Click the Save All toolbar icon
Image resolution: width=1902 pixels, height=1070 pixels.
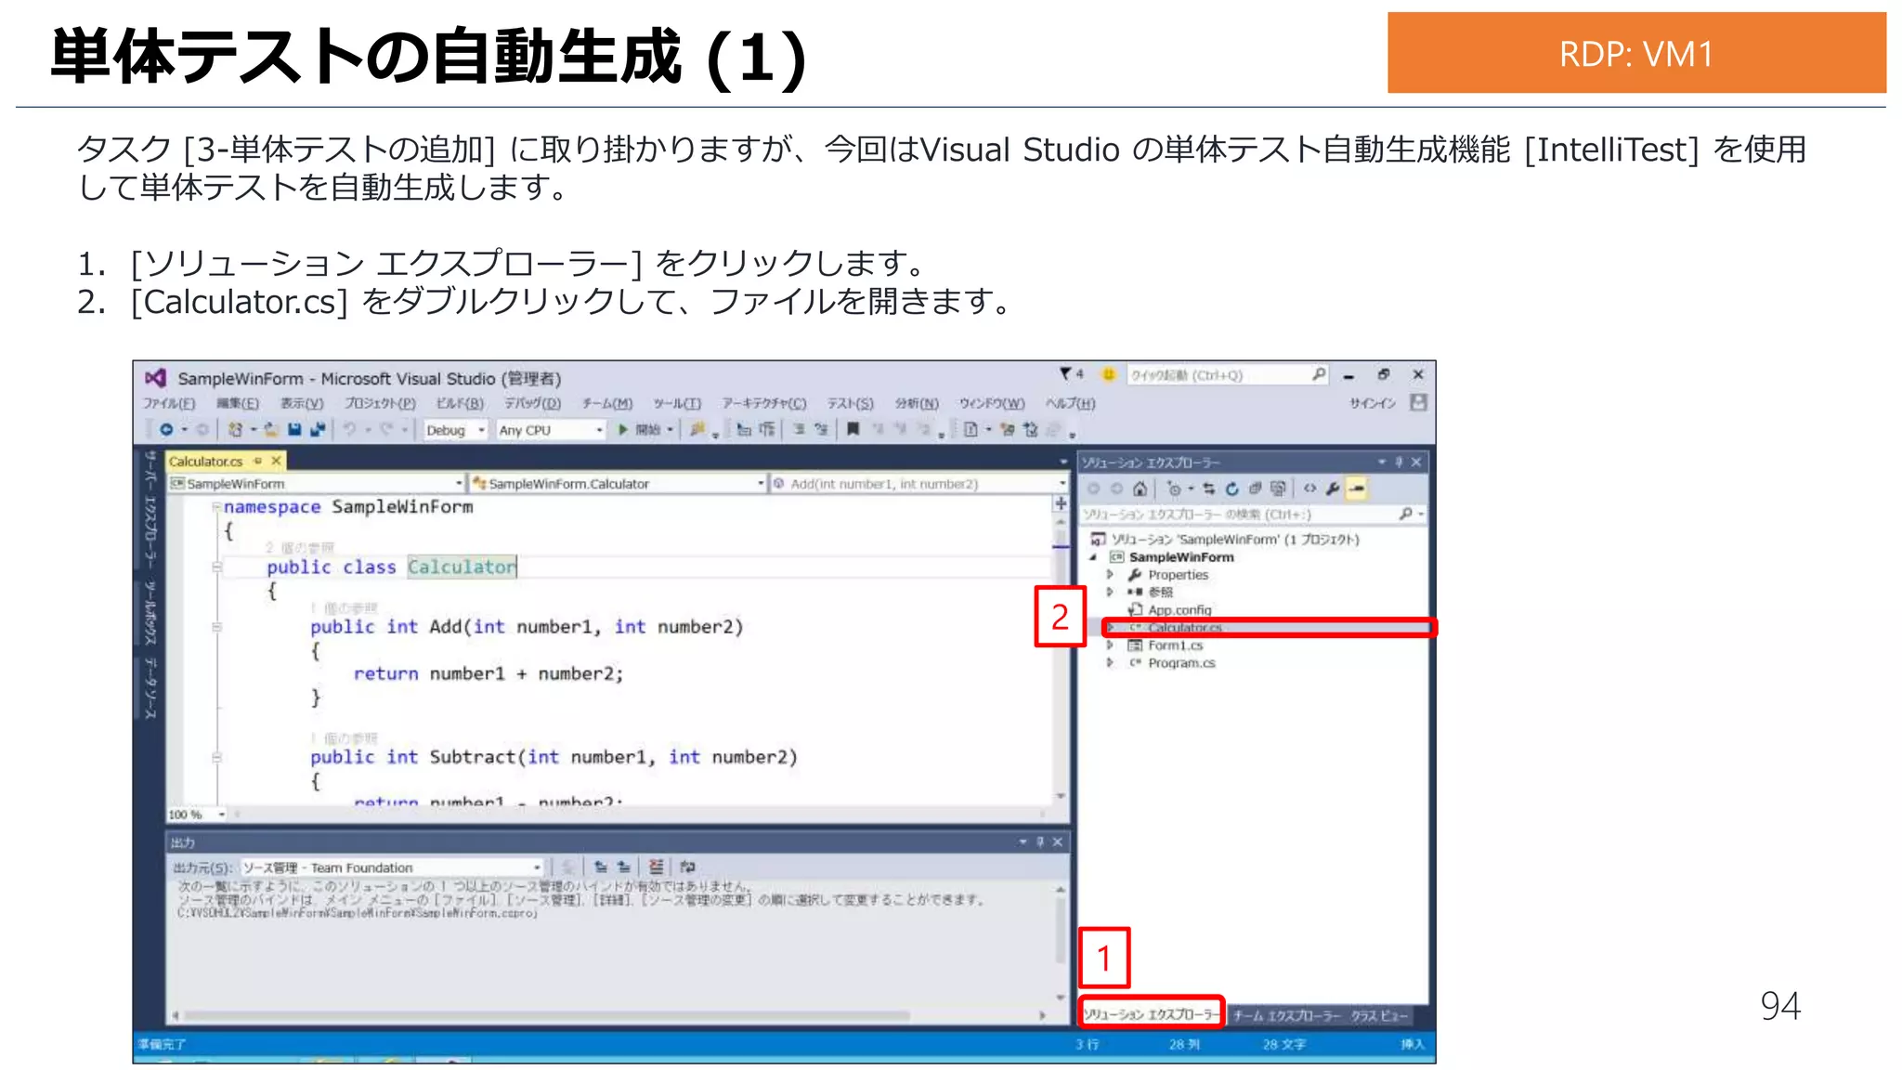[x=318, y=430]
